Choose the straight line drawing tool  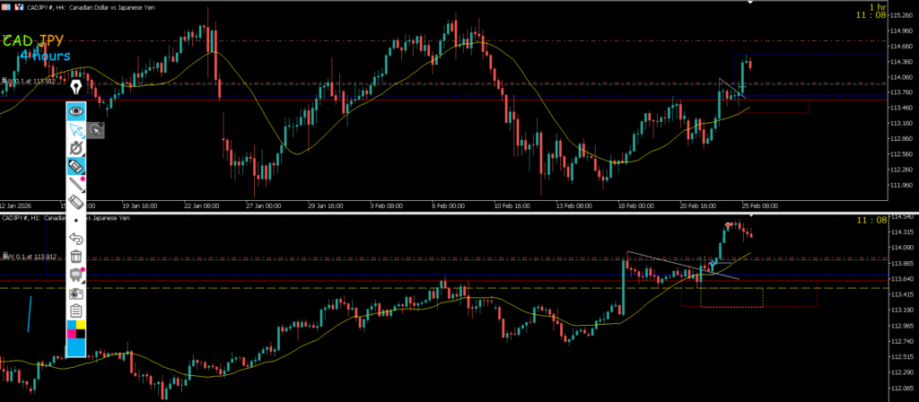click(x=76, y=185)
